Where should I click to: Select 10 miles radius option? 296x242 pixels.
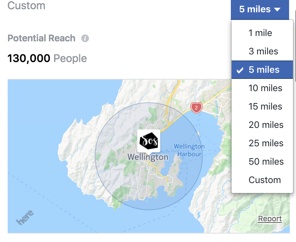pos(262,88)
